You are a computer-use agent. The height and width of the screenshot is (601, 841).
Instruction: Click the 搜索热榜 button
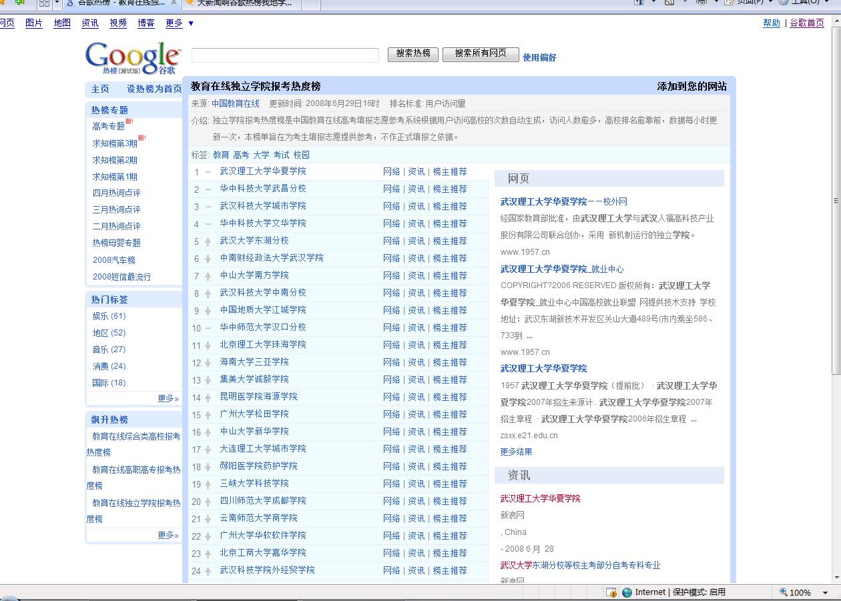[413, 54]
